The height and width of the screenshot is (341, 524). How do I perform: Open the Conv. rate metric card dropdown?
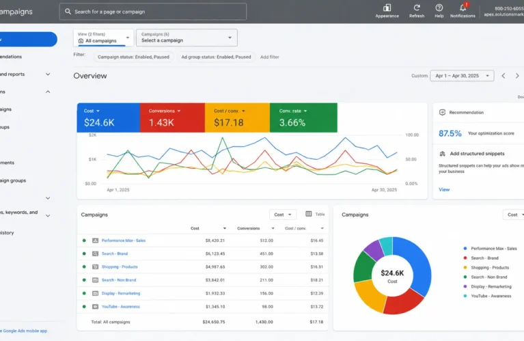coord(305,111)
